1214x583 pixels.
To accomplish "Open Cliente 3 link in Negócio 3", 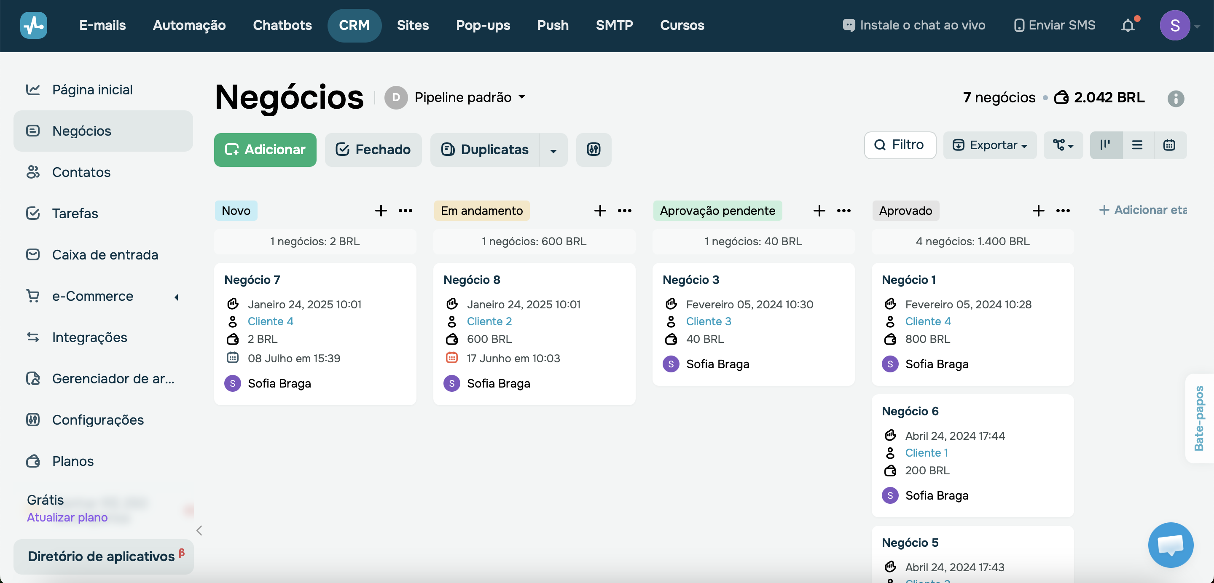I will [x=708, y=321].
